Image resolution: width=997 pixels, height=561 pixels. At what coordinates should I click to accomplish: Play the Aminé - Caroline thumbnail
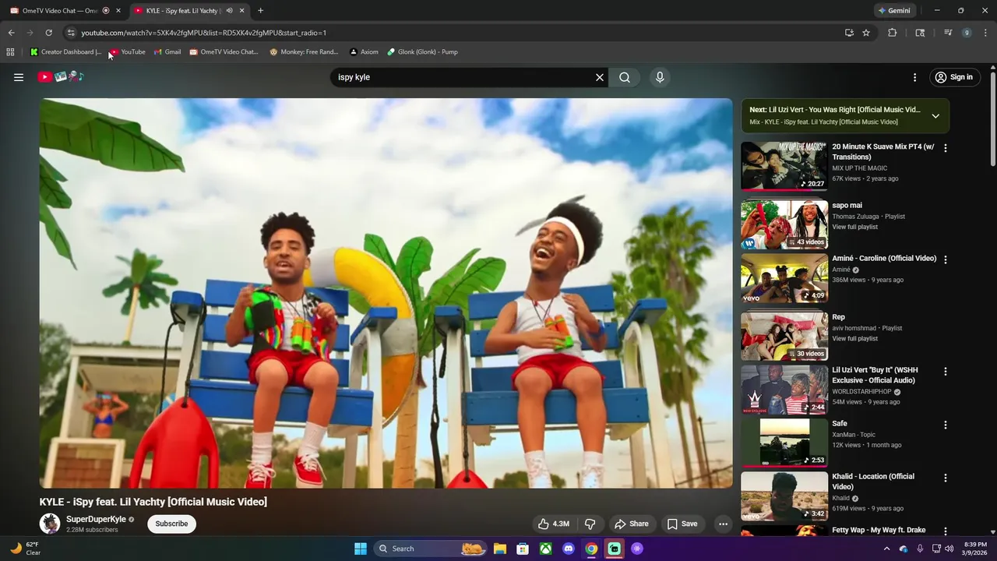coord(784,278)
